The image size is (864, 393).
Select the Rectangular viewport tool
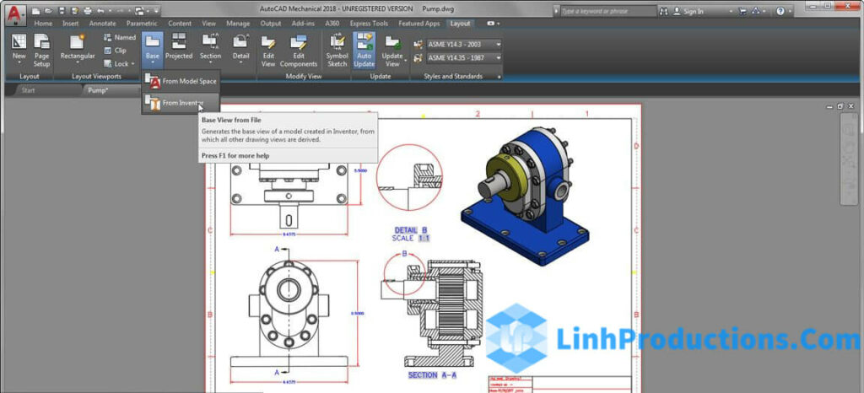pyautogui.click(x=78, y=49)
